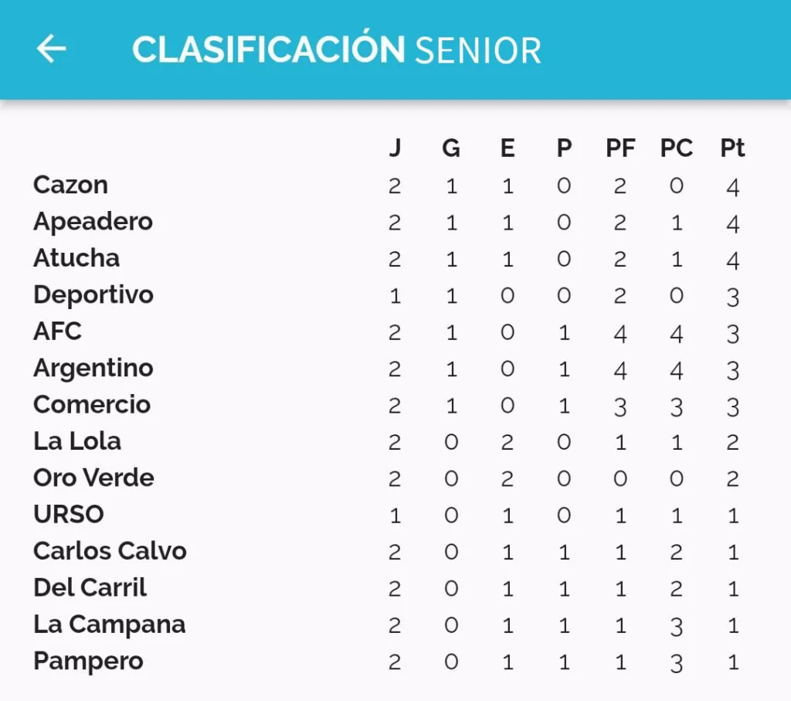791x701 pixels.
Task: Click the Carlos Calvo team name
Action: 110,551
